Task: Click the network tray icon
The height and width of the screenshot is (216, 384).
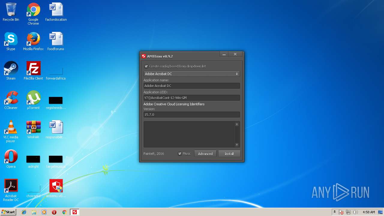Action: [348, 212]
